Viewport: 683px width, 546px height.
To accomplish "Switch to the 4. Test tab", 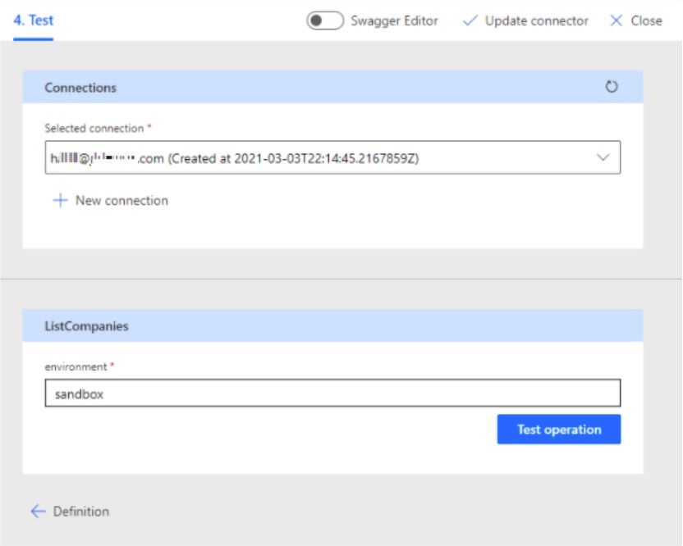I will [34, 21].
